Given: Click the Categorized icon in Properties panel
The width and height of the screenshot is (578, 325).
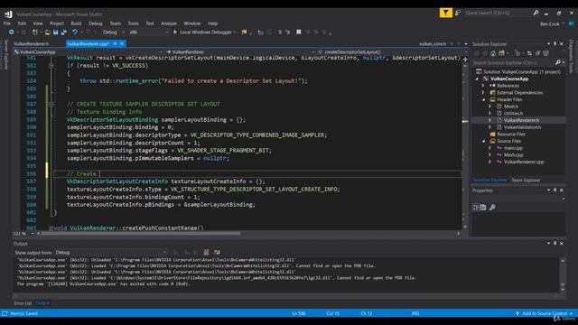Looking at the screenshot, I should (x=476, y=208).
